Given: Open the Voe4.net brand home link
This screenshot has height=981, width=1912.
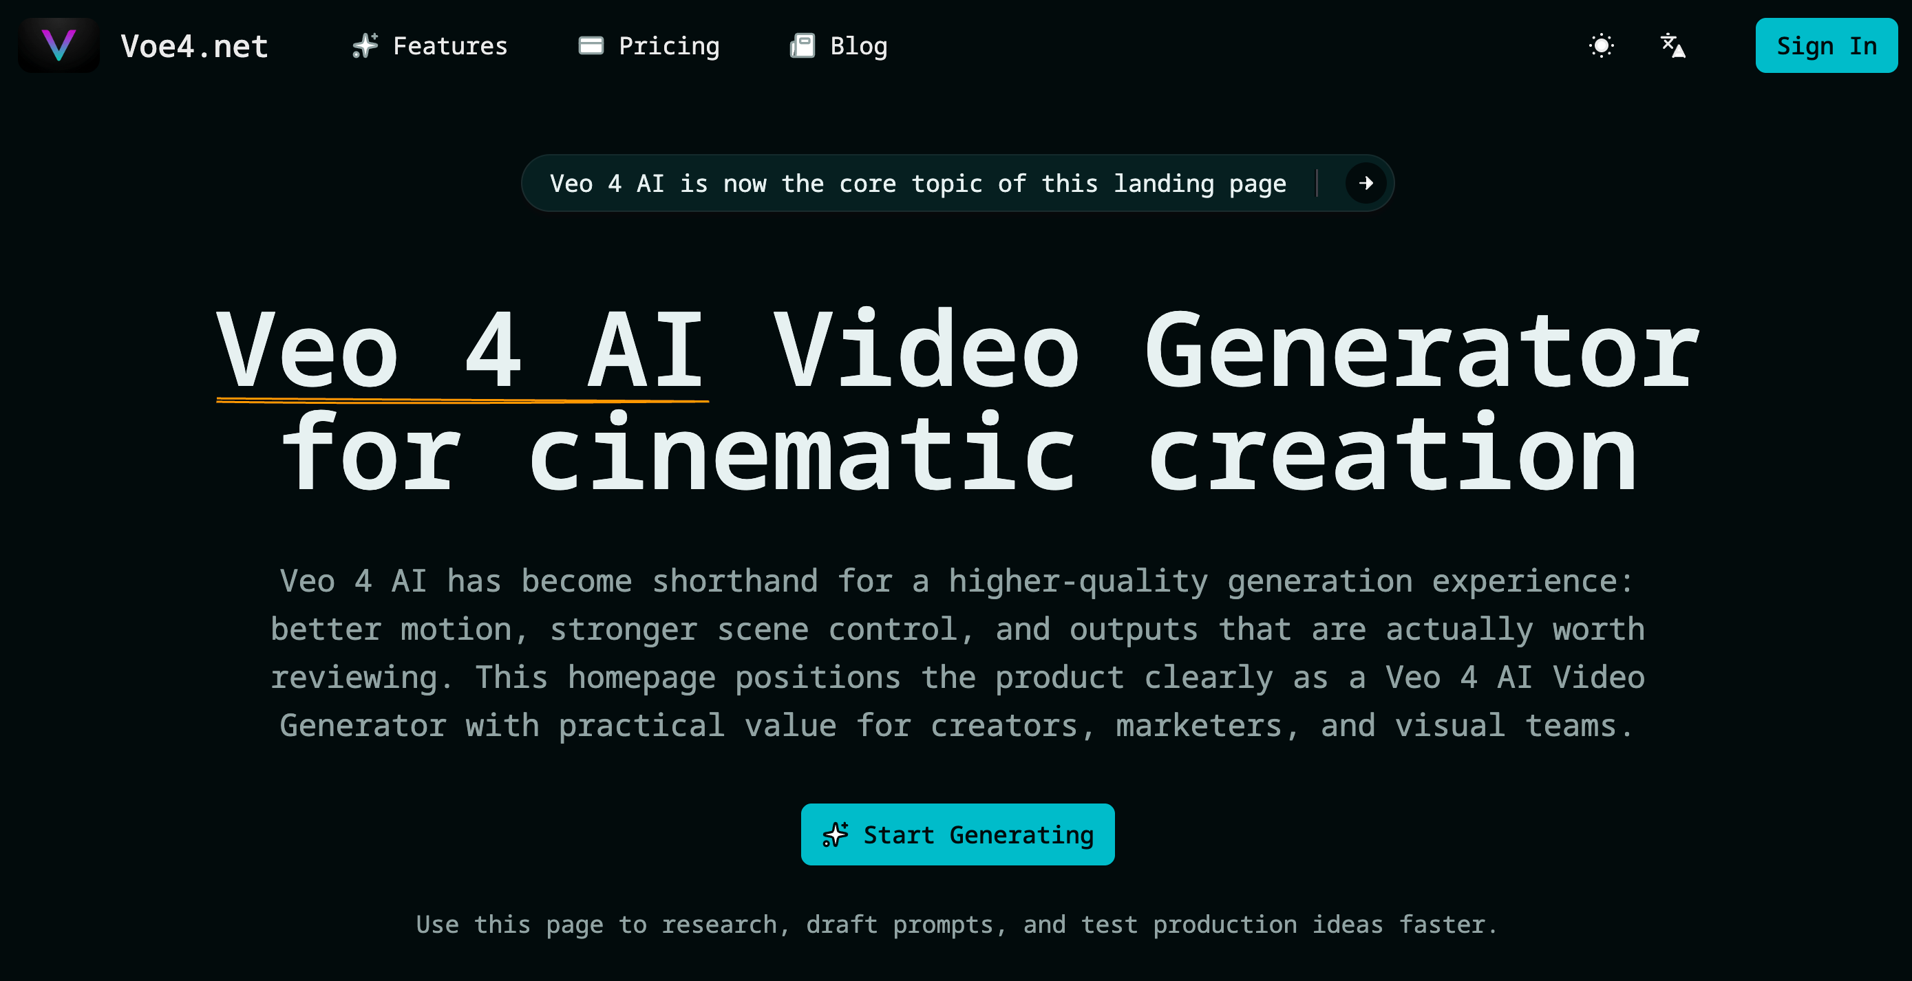Looking at the screenshot, I should point(193,46).
